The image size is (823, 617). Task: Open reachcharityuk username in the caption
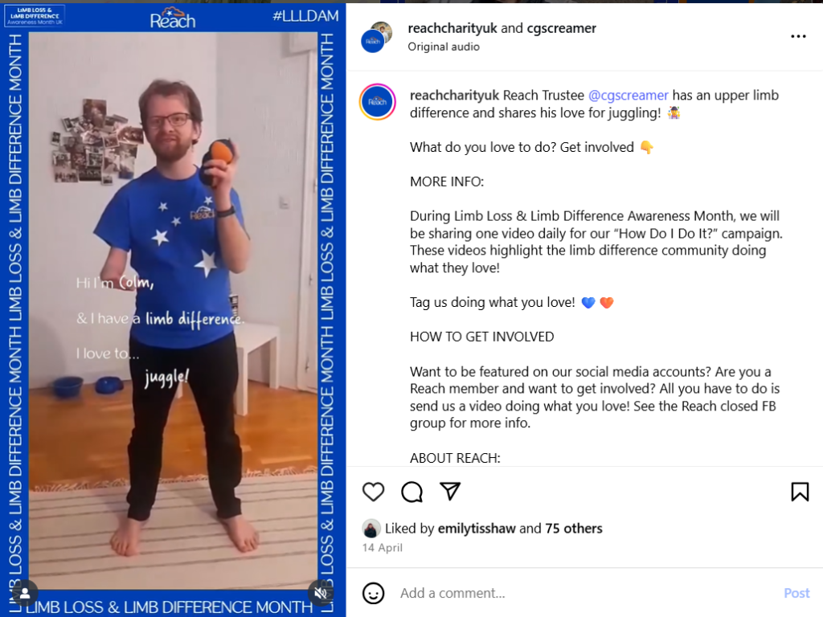(x=455, y=96)
